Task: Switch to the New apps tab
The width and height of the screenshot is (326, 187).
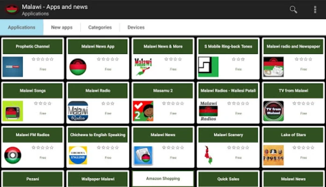Action: tap(62, 27)
